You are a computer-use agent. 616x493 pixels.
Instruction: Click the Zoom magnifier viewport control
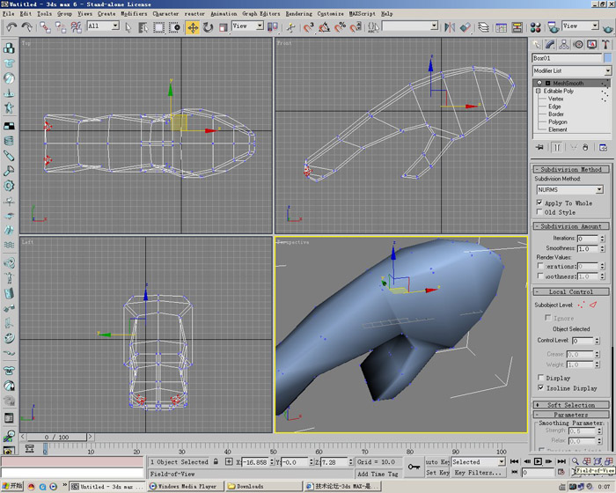click(x=575, y=461)
